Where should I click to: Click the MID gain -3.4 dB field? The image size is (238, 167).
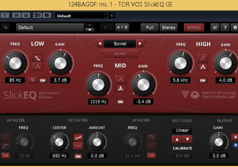point(143,102)
